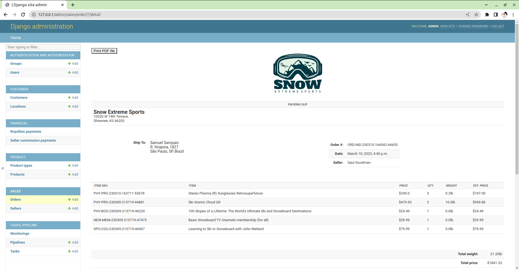This screenshot has width=519, height=270.
Task: Focus the sidebar filter input field
Action: 43,47
